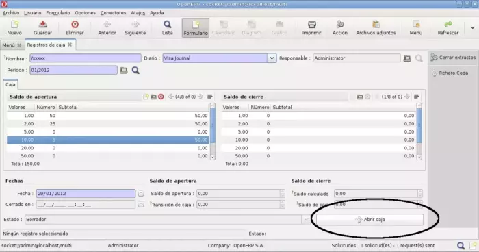Viewport: 479px width, 252px height.
Task: Go to next Saldo de apertura record
Action: tap(200, 97)
